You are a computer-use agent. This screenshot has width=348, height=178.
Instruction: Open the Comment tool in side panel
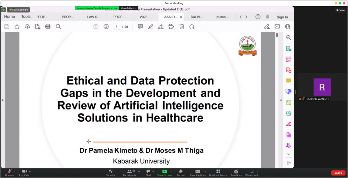[x=288, y=81]
